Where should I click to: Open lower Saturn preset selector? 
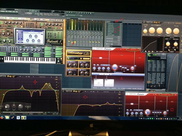[166, 95]
